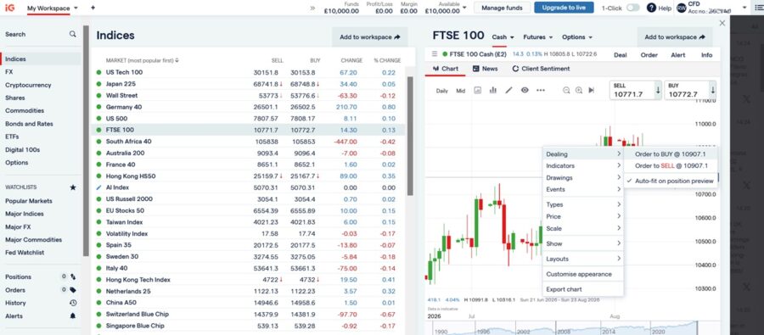Open the CFD account dropdown arrow
This screenshot has width=764, height=335.
744,8
